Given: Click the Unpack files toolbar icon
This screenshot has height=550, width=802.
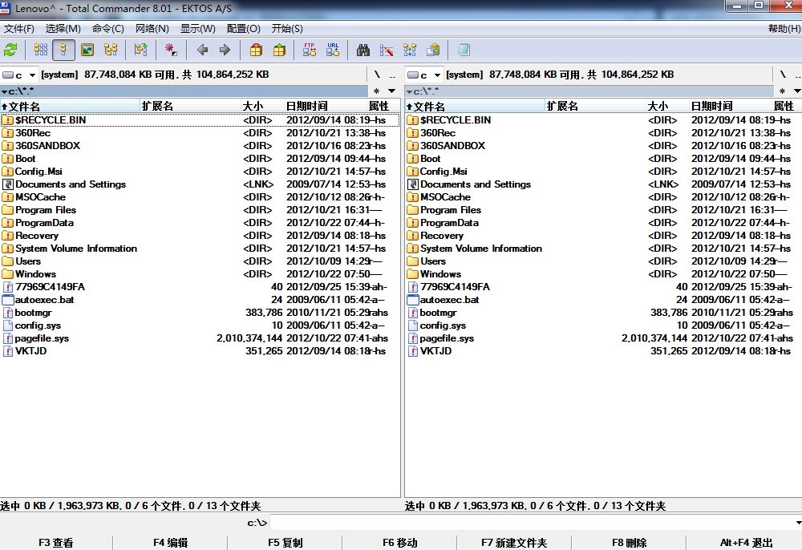Looking at the screenshot, I should point(279,50).
